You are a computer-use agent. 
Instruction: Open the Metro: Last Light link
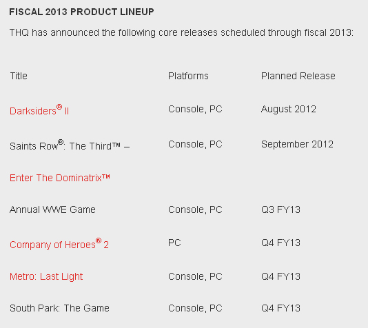pyautogui.click(x=46, y=276)
